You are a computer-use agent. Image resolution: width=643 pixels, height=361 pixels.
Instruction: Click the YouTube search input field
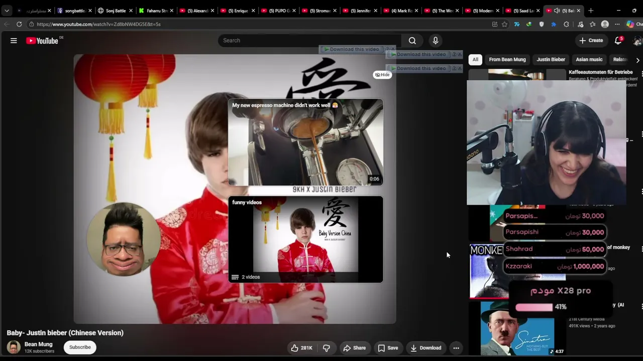click(x=309, y=41)
